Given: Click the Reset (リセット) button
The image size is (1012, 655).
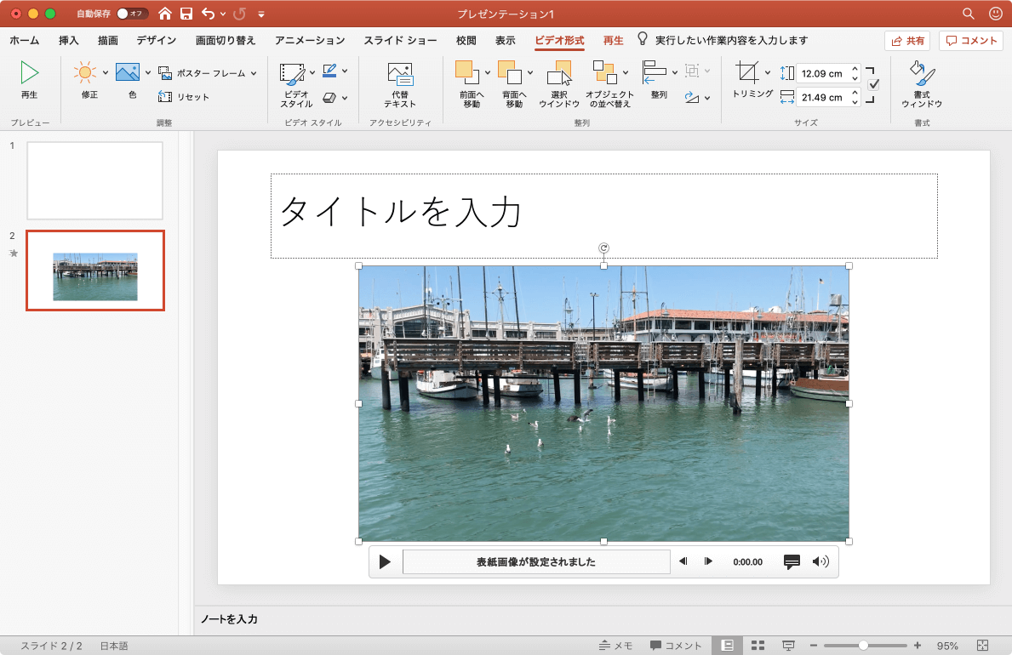Looking at the screenshot, I should pyautogui.click(x=186, y=97).
